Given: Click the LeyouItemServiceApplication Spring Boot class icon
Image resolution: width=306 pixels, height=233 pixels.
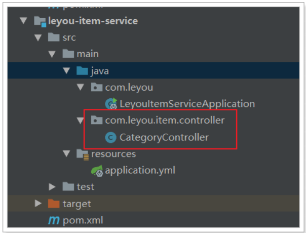Looking at the screenshot, I should (x=111, y=104).
